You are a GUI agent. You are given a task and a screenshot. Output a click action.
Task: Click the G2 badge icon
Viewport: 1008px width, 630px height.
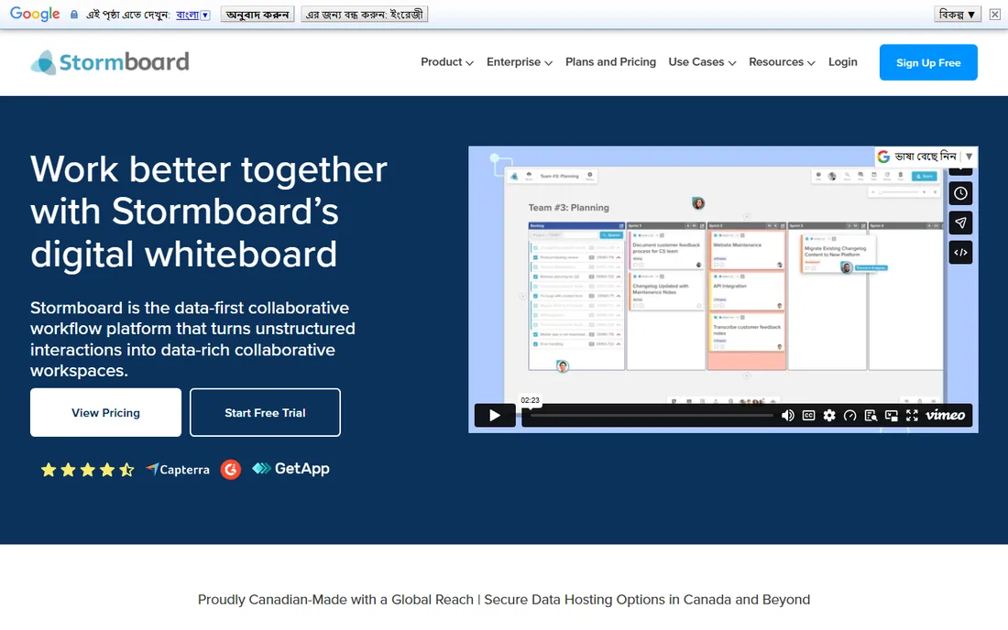[231, 470]
